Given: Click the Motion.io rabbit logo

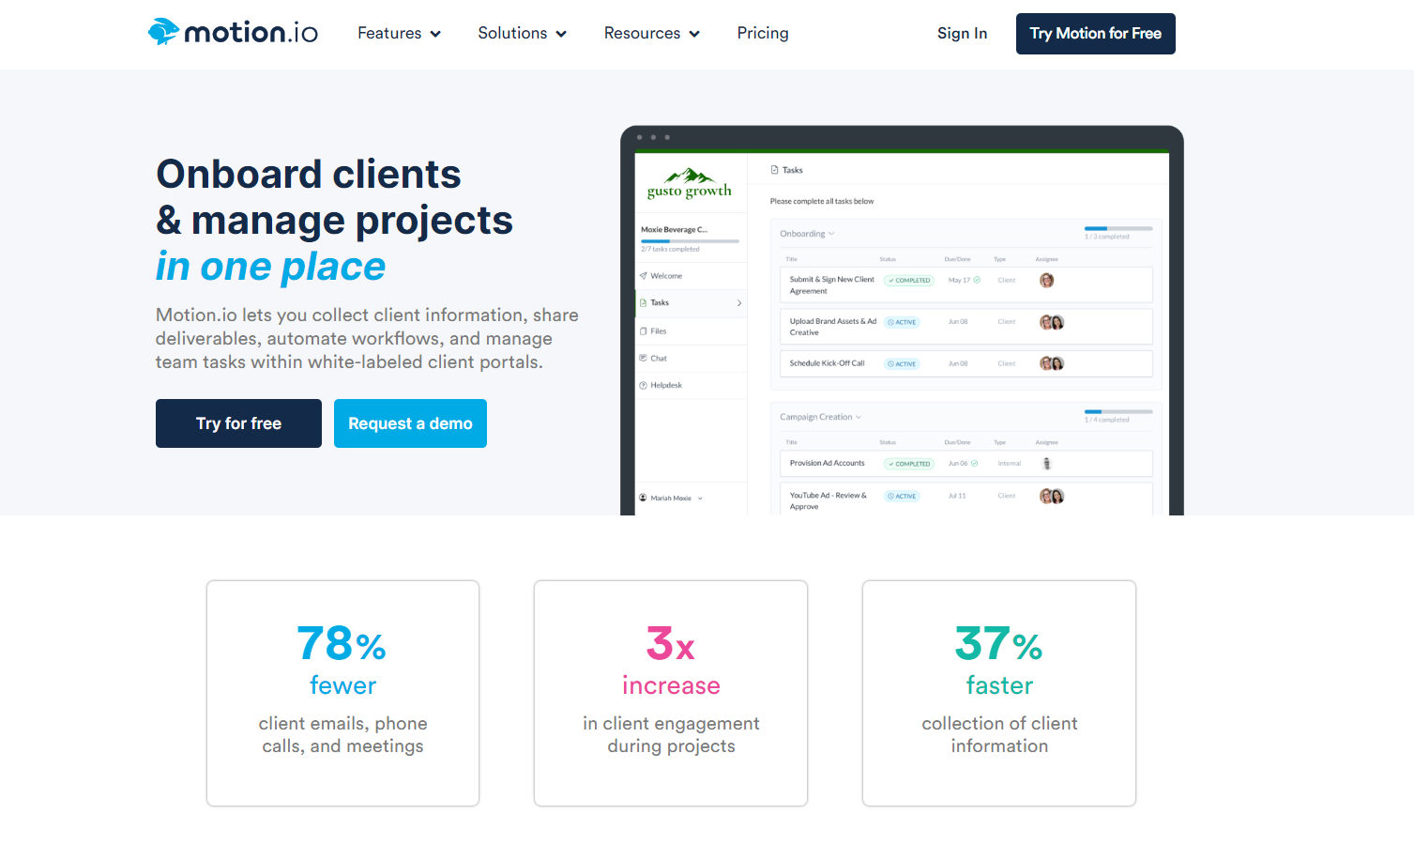Looking at the screenshot, I should (166, 31).
